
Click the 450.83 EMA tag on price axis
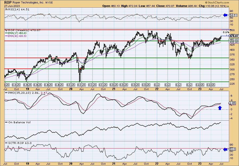pos(234,40)
